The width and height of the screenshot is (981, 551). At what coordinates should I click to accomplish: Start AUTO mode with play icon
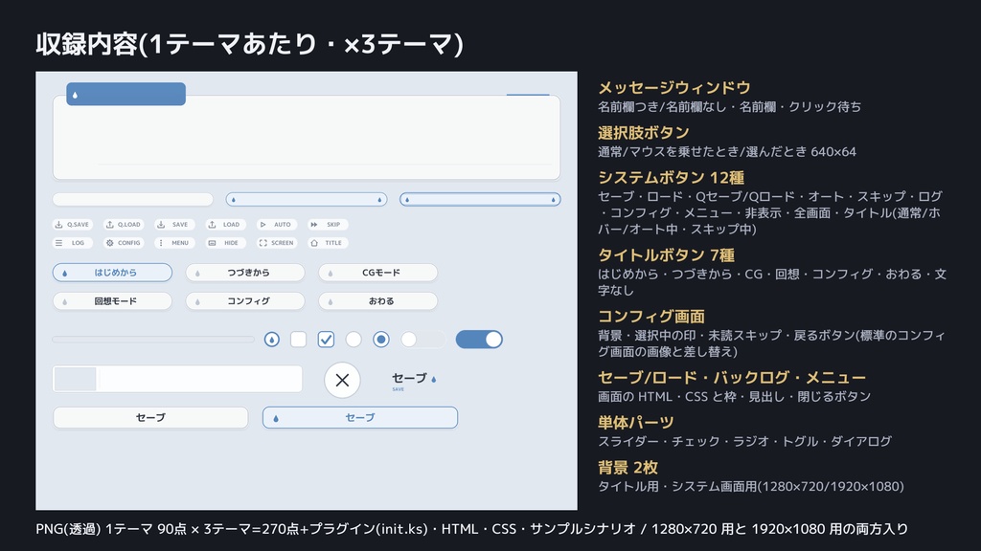[277, 224]
